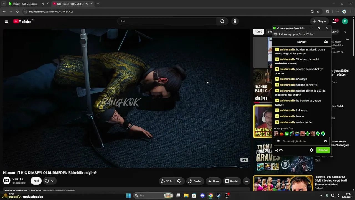Open the taskbar clock and date
Image resolution: width=355 pixels, height=200 pixels.
[x=346, y=196]
